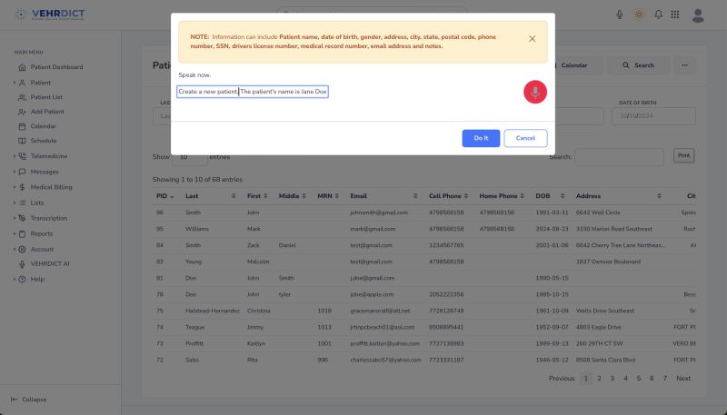This screenshot has height=415, width=727.
Task: Collapse the sidebar with Collapse button
Action: 28,400
